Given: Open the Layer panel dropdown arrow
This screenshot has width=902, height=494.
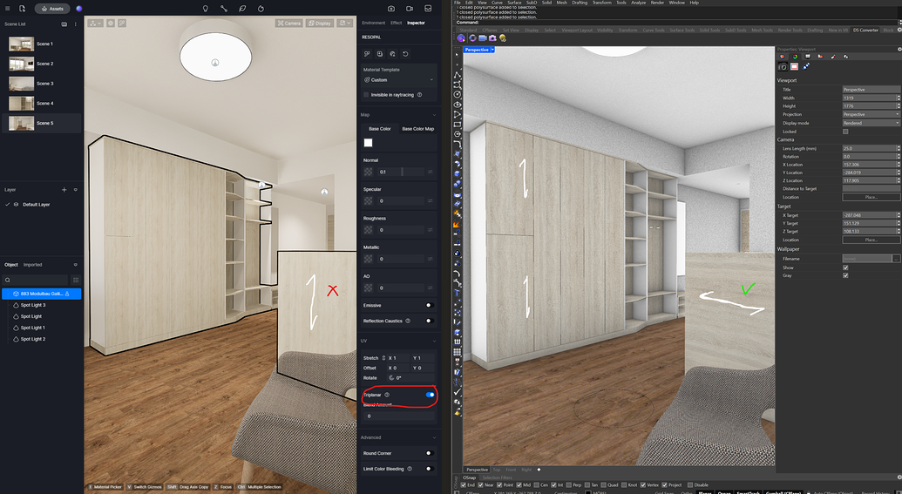Looking at the screenshot, I should (75, 190).
